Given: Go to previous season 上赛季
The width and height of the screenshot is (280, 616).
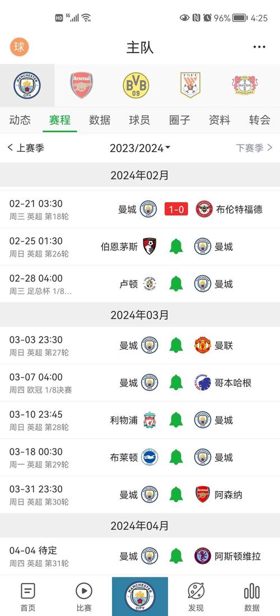Looking at the screenshot, I should 26,148.
